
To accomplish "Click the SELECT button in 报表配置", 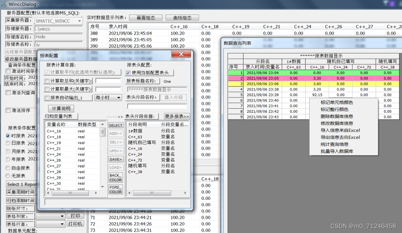I will pyautogui.click(x=116, y=125).
